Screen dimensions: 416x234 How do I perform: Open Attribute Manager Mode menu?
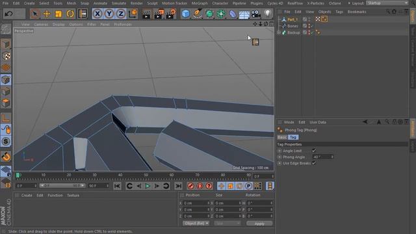click(x=289, y=122)
